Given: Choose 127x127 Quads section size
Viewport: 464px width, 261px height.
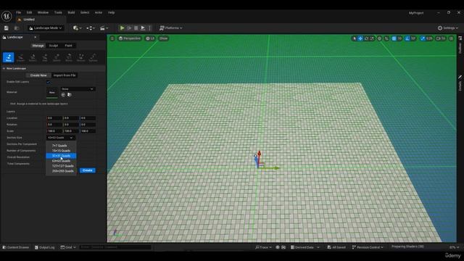Looking at the screenshot, I should pyautogui.click(x=61, y=166).
